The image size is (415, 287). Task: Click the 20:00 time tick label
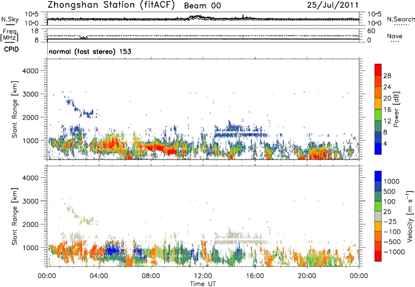click(x=307, y=276)
